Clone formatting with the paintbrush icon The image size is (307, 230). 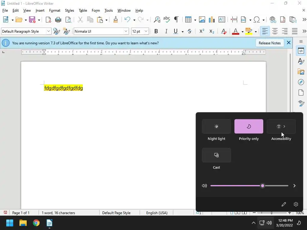pyautogui.click(x=115, y=19)
